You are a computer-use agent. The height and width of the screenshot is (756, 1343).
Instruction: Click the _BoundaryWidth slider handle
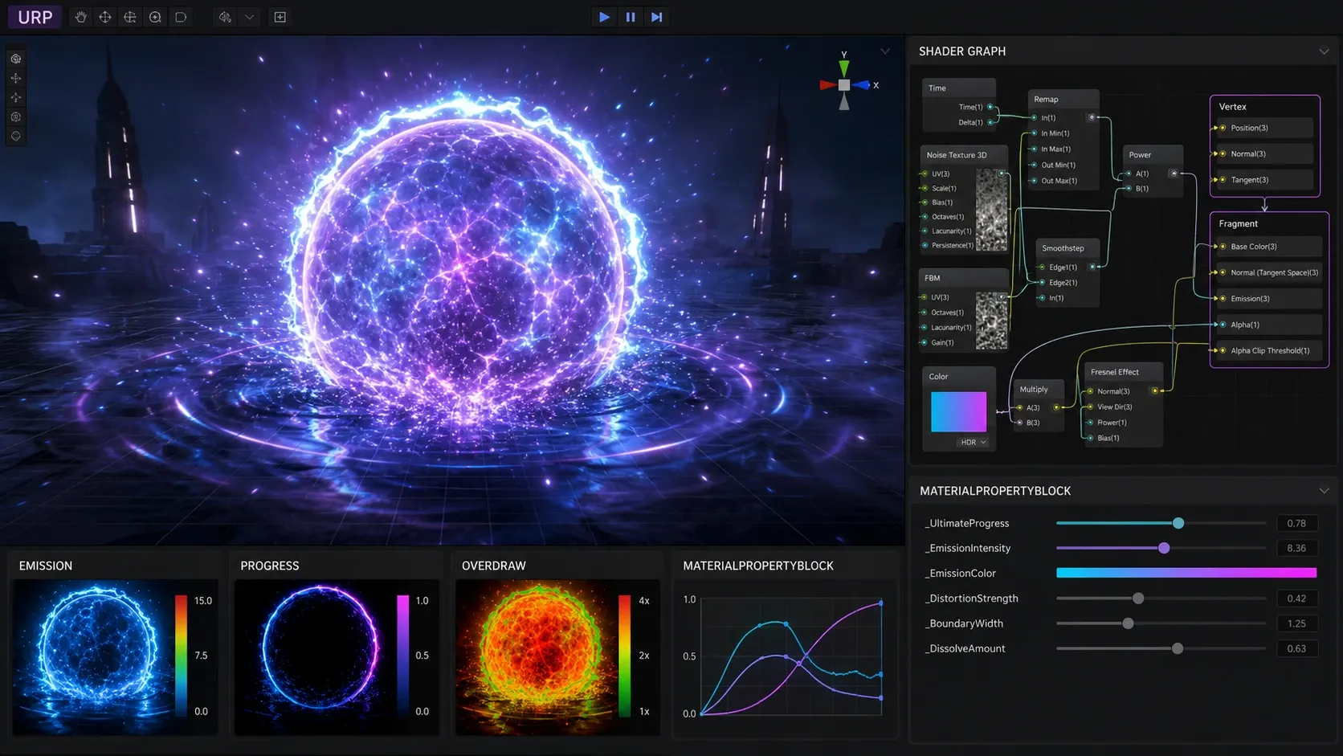pos(1129,623)
